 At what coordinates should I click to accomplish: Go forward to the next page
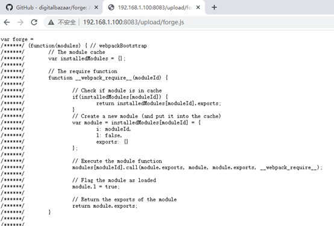pyautogui.click(x=20, y=22)
